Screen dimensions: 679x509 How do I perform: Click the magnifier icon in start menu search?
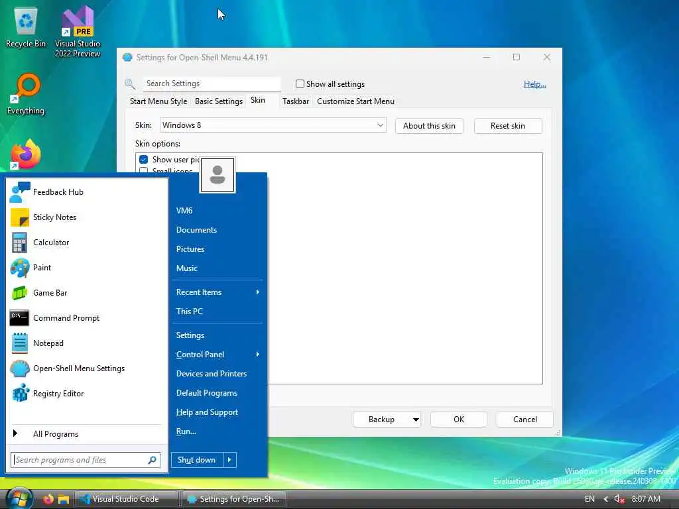152,460
